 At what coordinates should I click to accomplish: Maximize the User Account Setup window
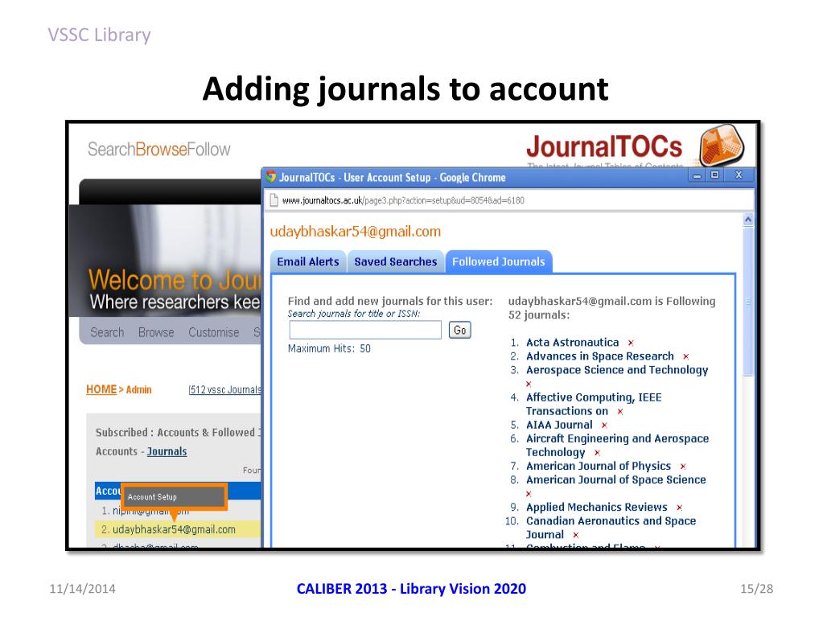(x=714, y=175)
